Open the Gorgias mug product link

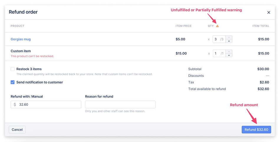pyautogui.click(x=21, y=39)
